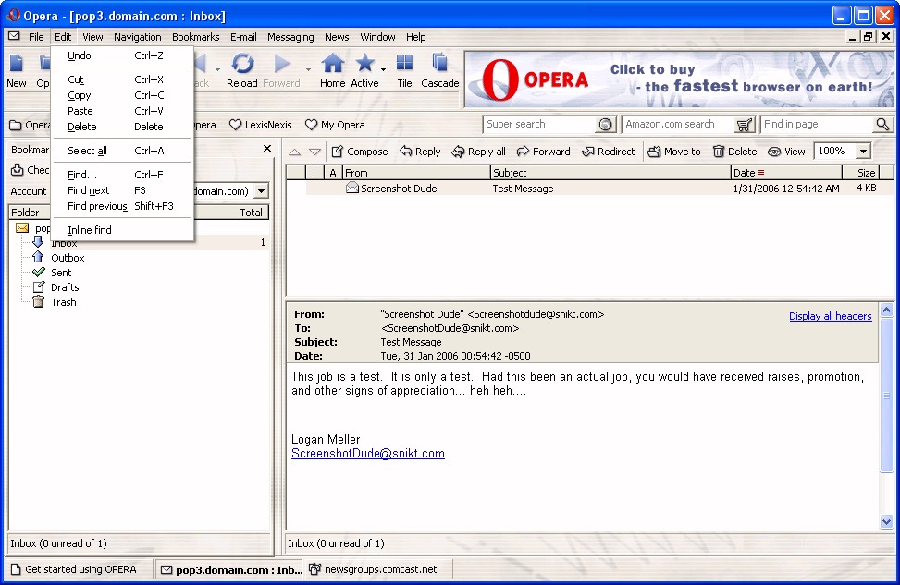900x585 pixels.
Task: Sort messages by the From column
Action: 416,173
